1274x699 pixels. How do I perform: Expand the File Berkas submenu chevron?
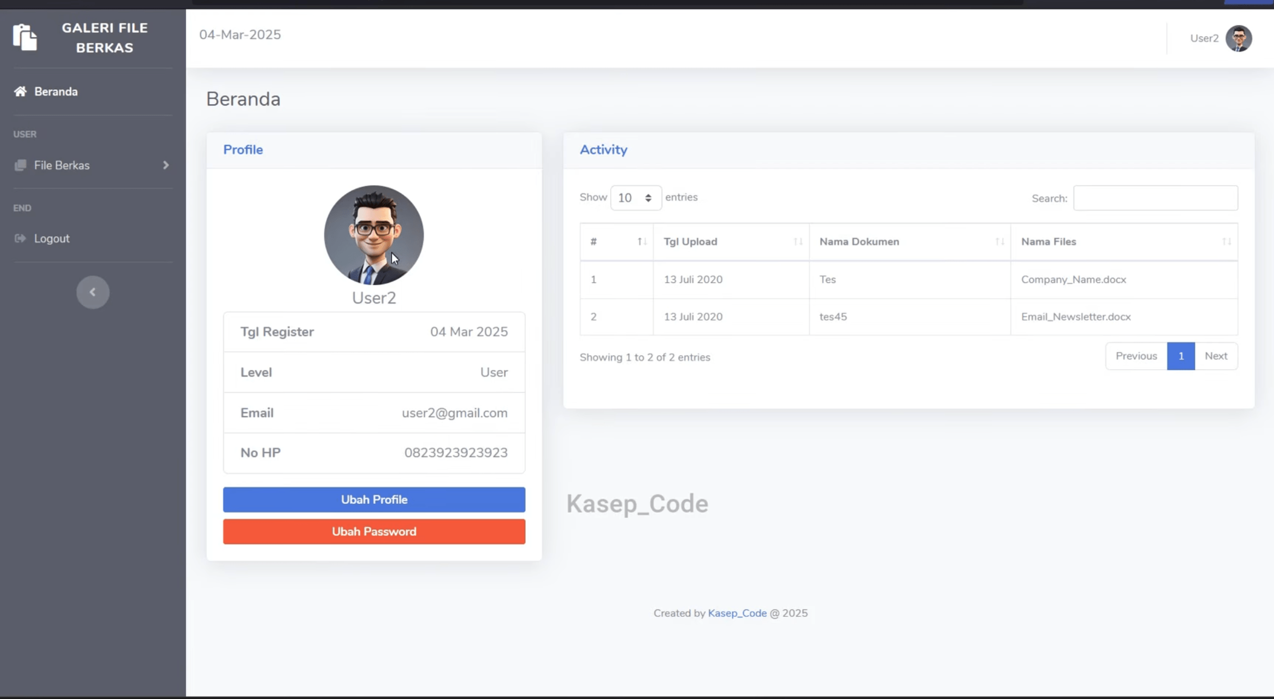click(x=166, y=165)
